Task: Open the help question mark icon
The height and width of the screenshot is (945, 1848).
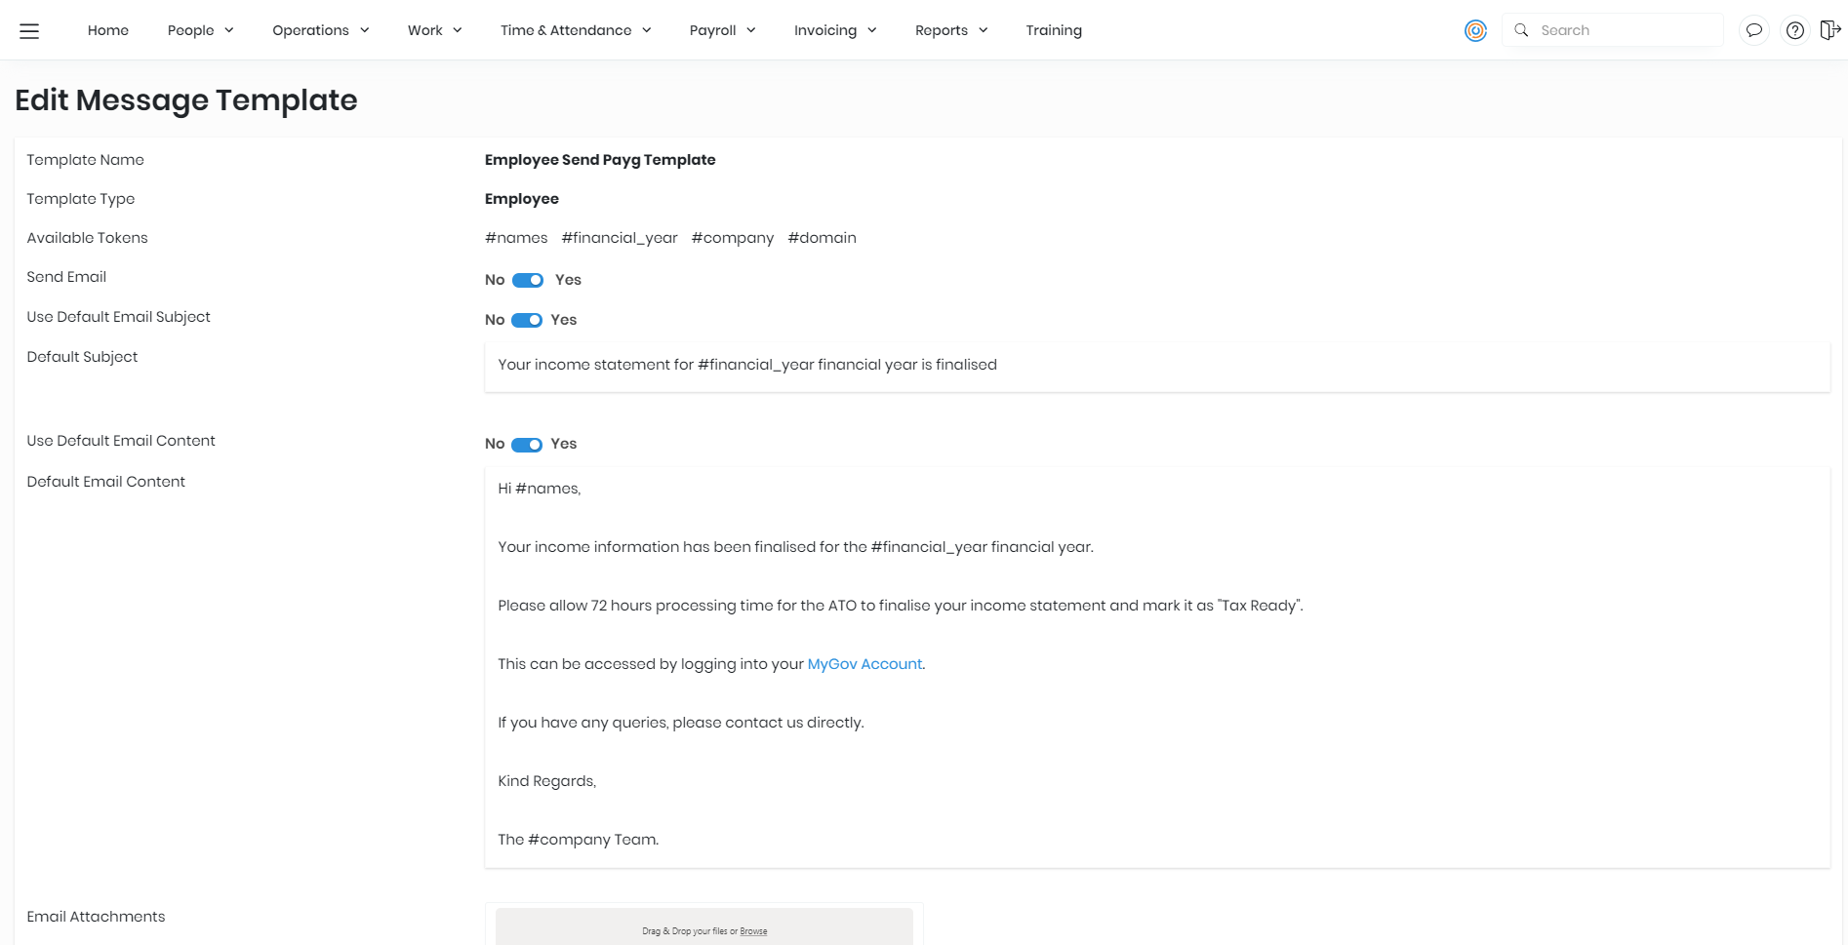Action: 1794,30
